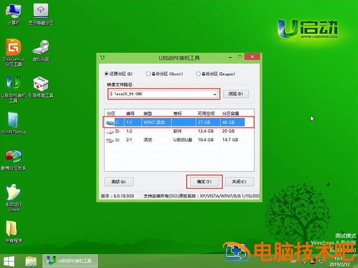The image size is (358, 268).
Task: Open DiskGenius partition tool desktop icon
Action: click(13, 49)
